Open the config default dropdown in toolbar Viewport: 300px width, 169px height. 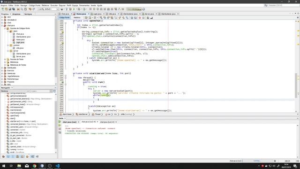click(48, 9)
